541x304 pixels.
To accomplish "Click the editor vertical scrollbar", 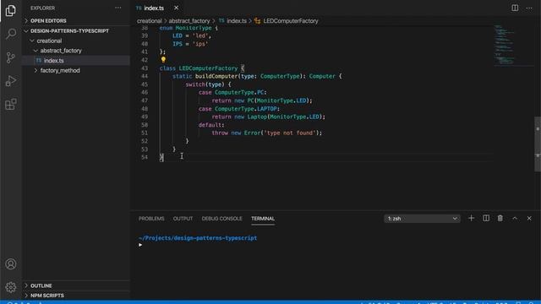I will (538, 144).
